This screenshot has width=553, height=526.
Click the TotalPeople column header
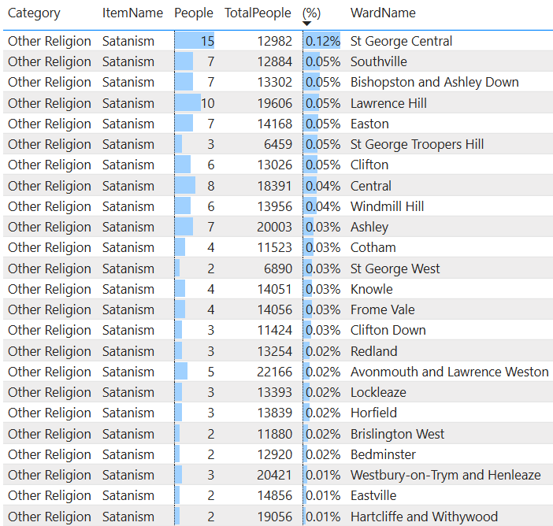pyautogui.click(x=258, y=13)
